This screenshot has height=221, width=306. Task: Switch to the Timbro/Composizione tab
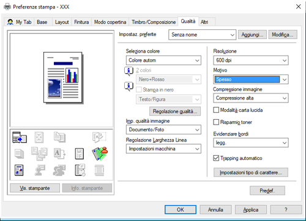(x=154, y=22)
